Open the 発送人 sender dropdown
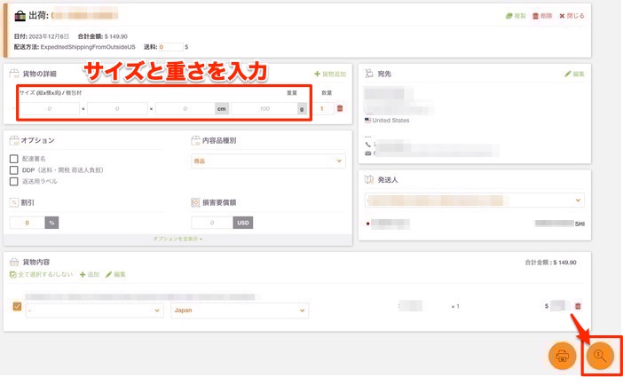Viewport: 623px width, 377px height. point(475,200)
